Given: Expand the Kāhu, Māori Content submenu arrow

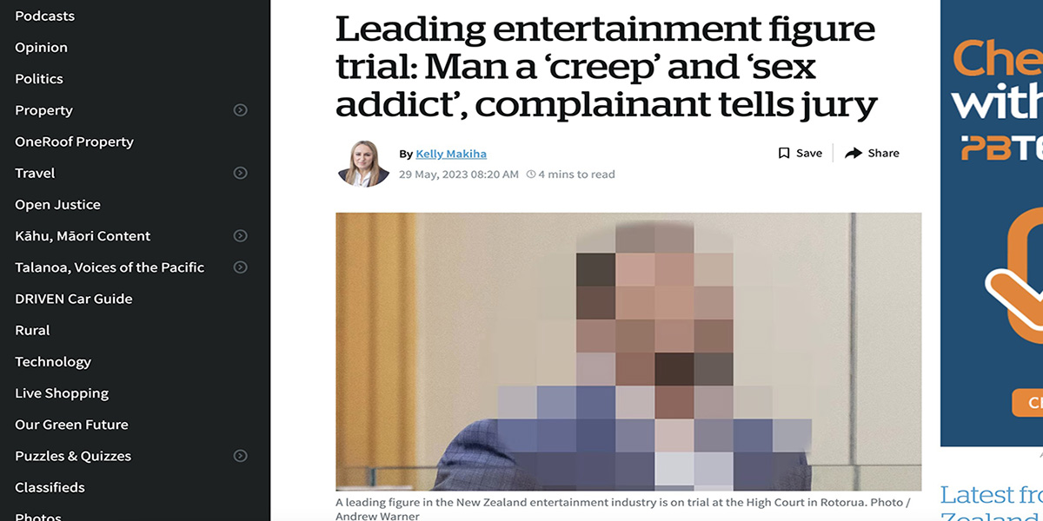Looking at the screenshot, I should pyautogui.click(x=241, y=236).
